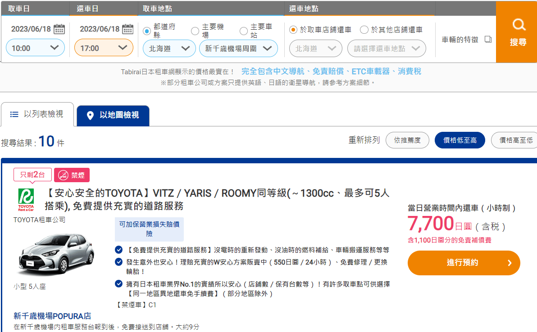Open the pickup date calendar icon
This screenshot has height=332, width=537.
pyautogui.click(x=59, y=29)
